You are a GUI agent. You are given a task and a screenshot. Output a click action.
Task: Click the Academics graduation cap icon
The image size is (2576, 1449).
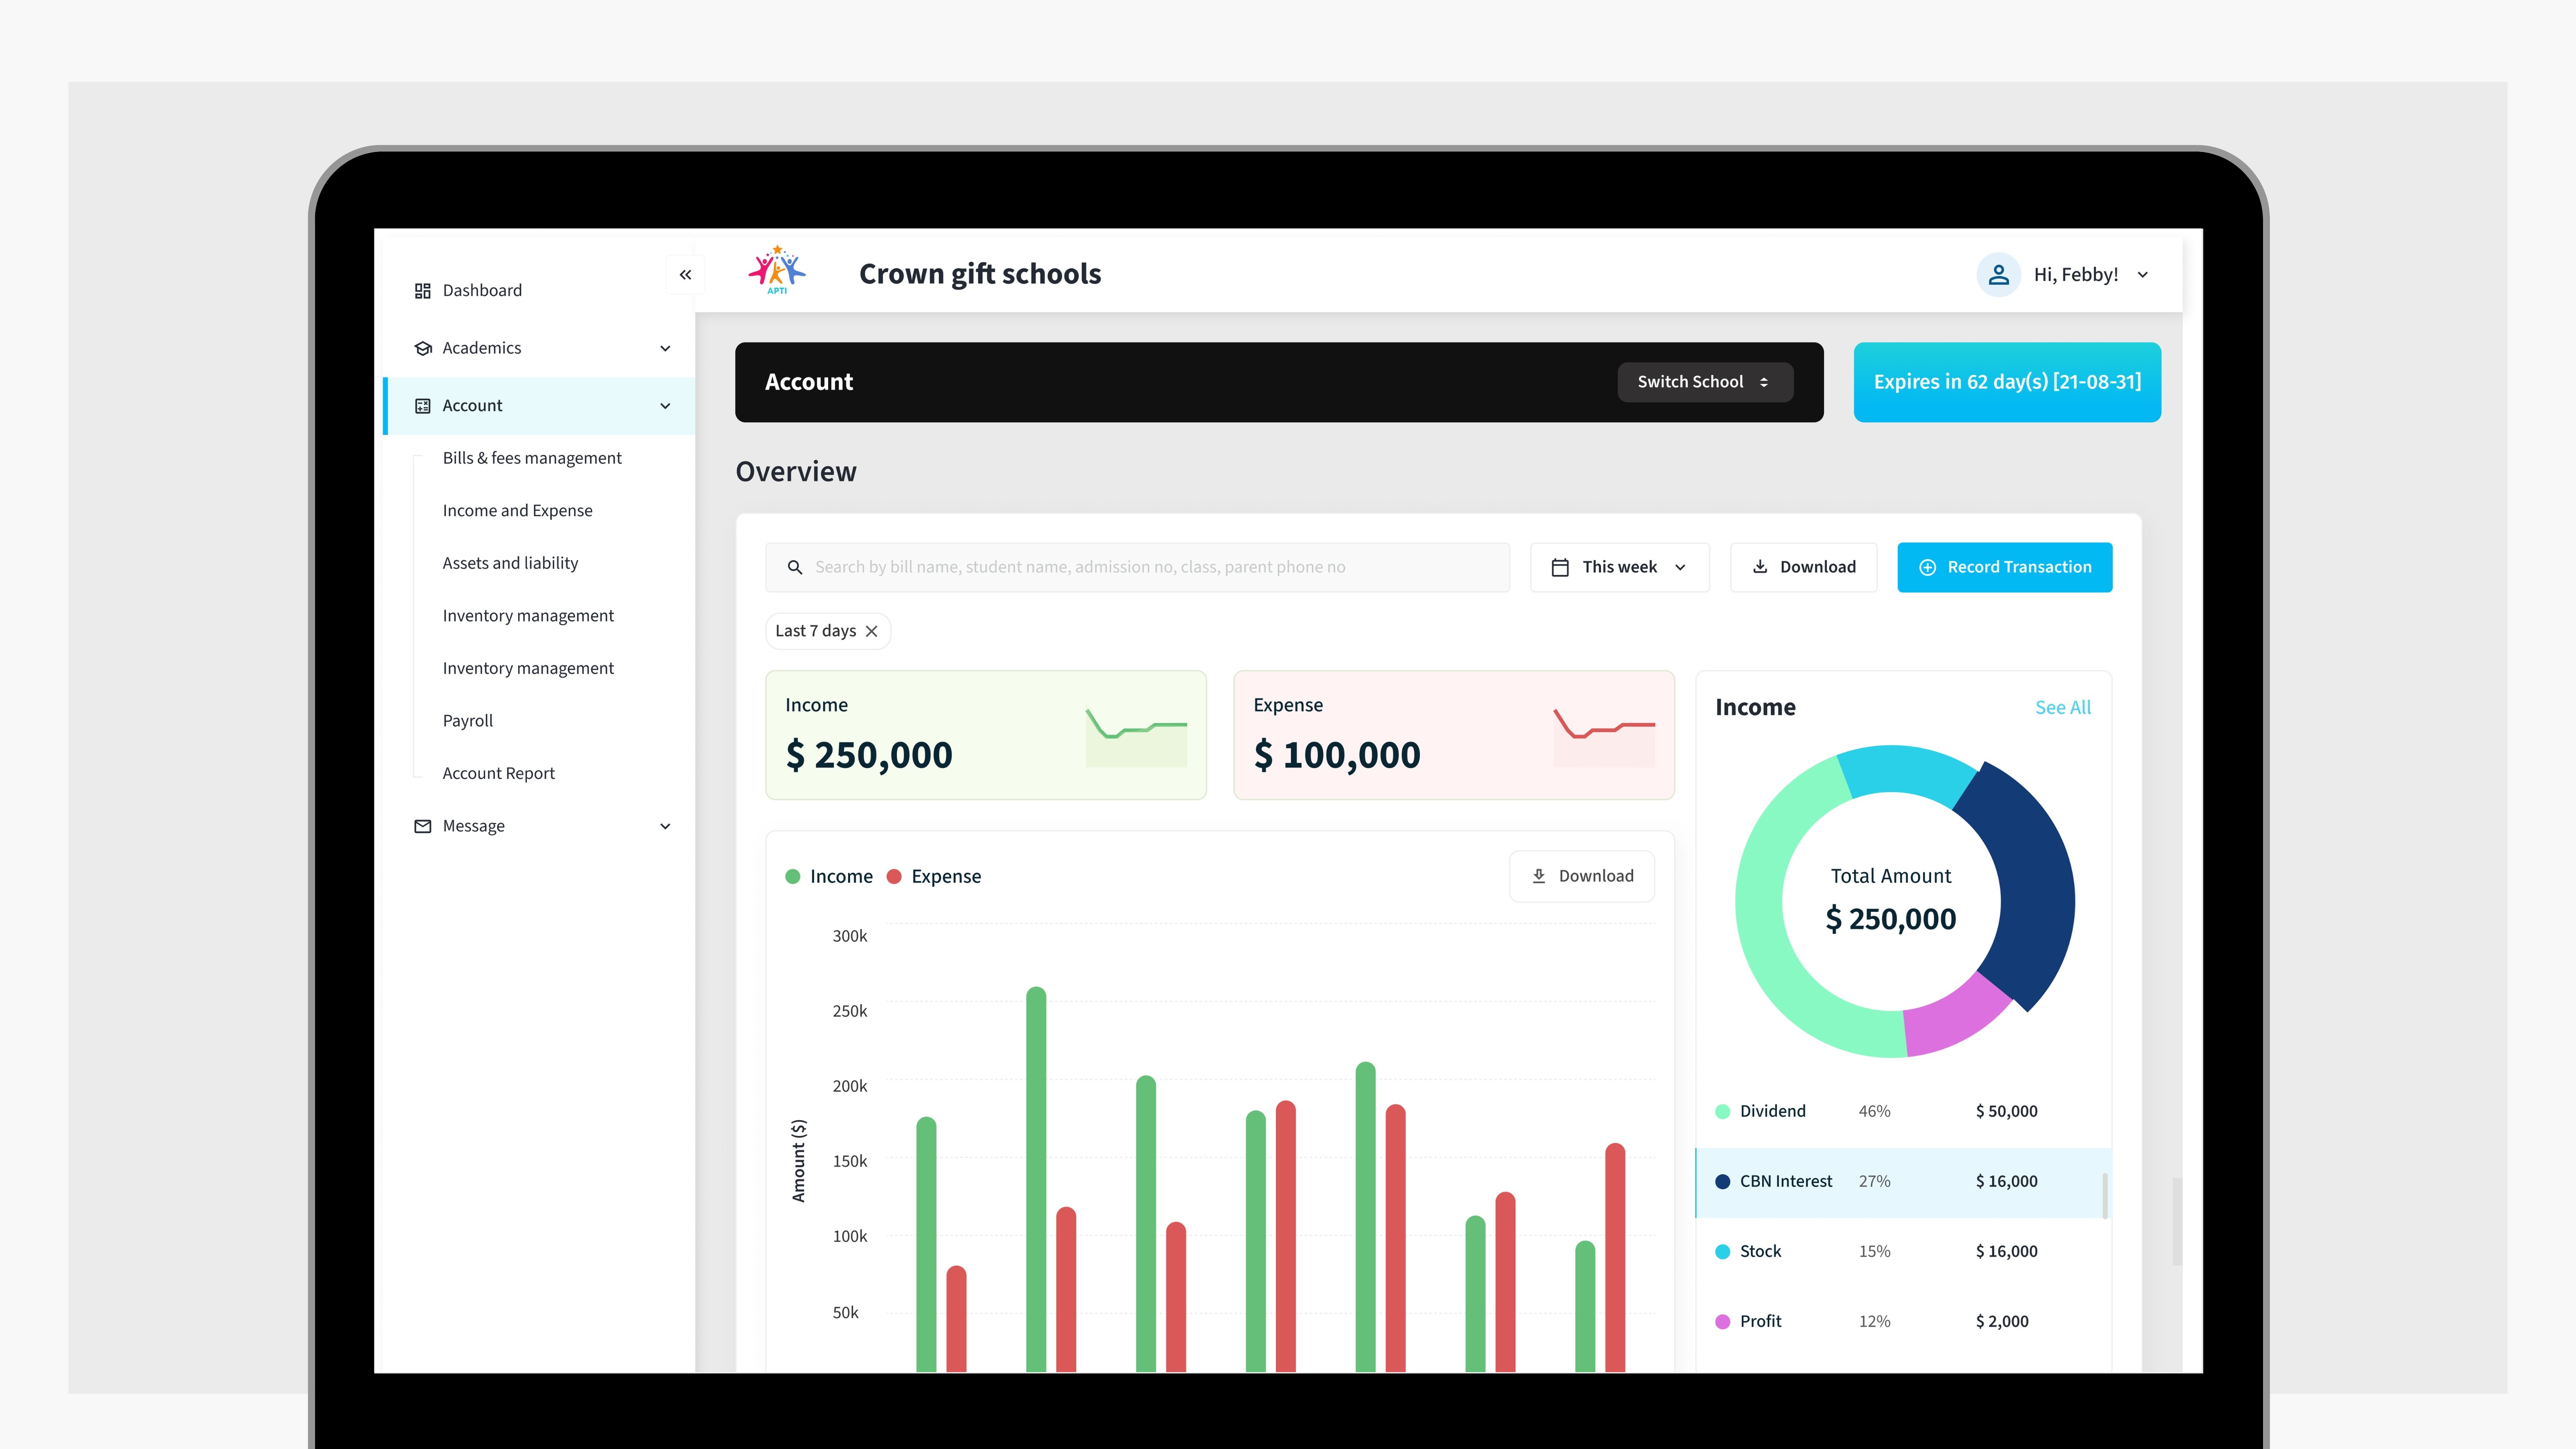tap(422, 348)
